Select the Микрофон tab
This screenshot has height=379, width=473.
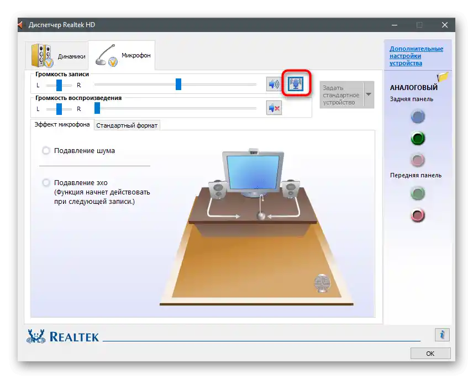pyautogui.click(x=122, y=55)
